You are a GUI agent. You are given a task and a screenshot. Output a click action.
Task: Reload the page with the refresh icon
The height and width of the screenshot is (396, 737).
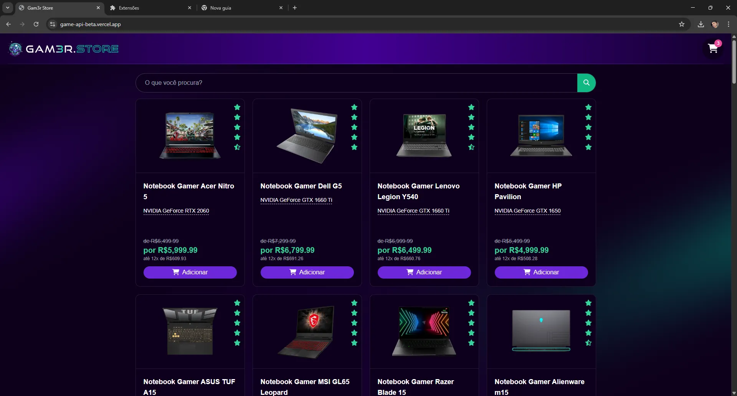click(x=36, y=24)
